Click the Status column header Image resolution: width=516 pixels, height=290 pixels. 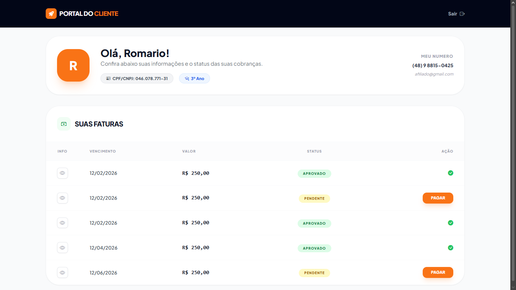314,151
